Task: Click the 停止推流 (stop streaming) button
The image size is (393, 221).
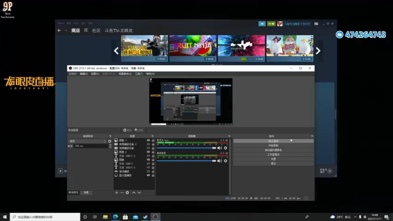Action: (x=273, y=141)
